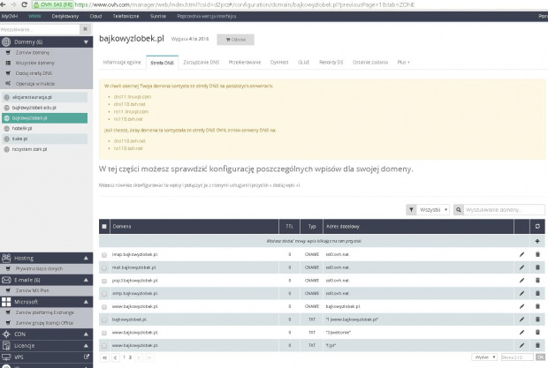
Task: Edit the imap.bajkowyzlobek.pl DNS record
Action: tap(521, 254)
